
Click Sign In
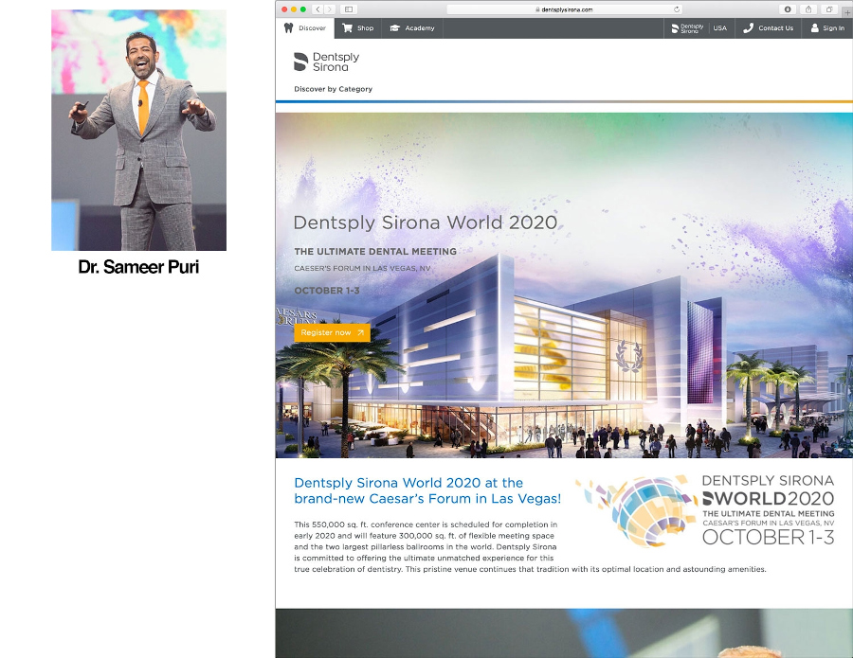tap(827, 27)
